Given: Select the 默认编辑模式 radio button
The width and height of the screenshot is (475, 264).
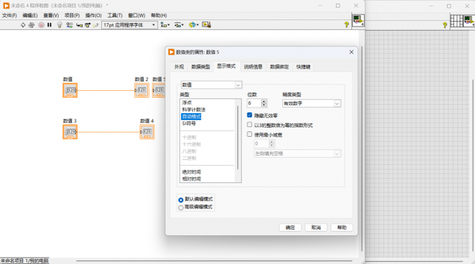Looking at the screenshot, I should pos(181,200).
